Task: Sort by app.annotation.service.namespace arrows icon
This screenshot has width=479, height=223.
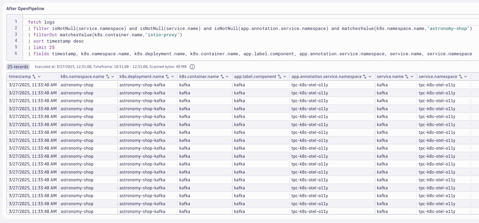Action: tap(365, 77)
